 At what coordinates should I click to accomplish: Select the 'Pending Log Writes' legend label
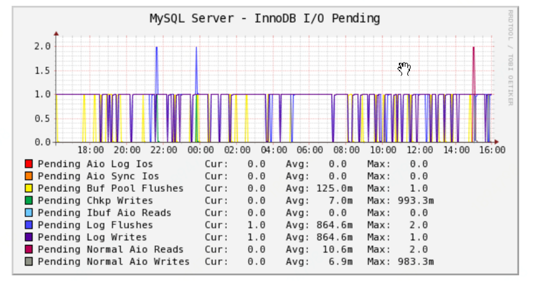pos(92,237)
